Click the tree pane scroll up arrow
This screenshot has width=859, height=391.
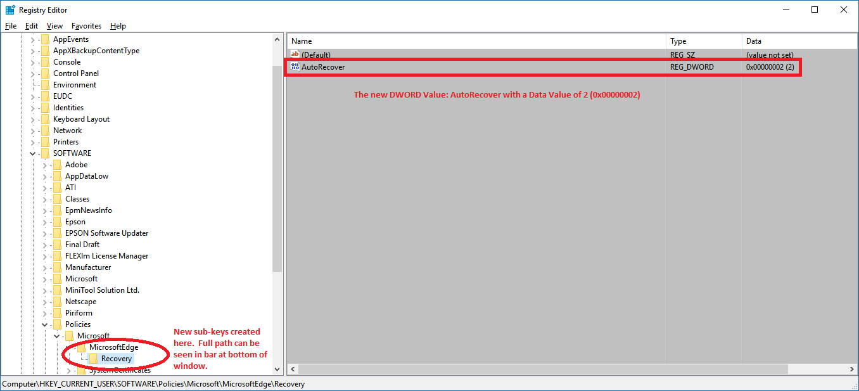277,39
